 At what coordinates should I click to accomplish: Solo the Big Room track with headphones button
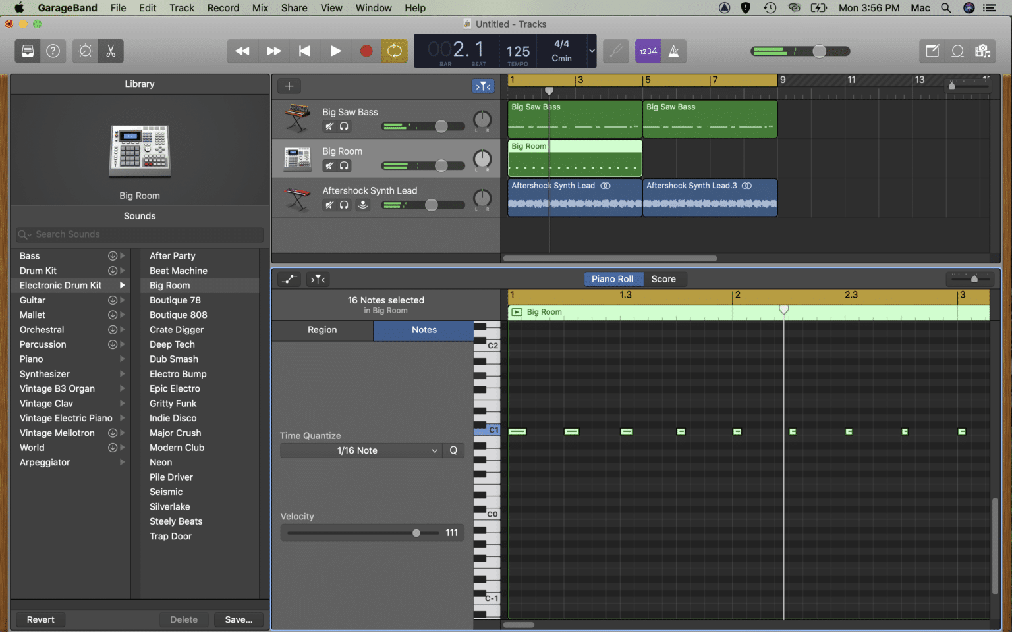coord(345,166)
